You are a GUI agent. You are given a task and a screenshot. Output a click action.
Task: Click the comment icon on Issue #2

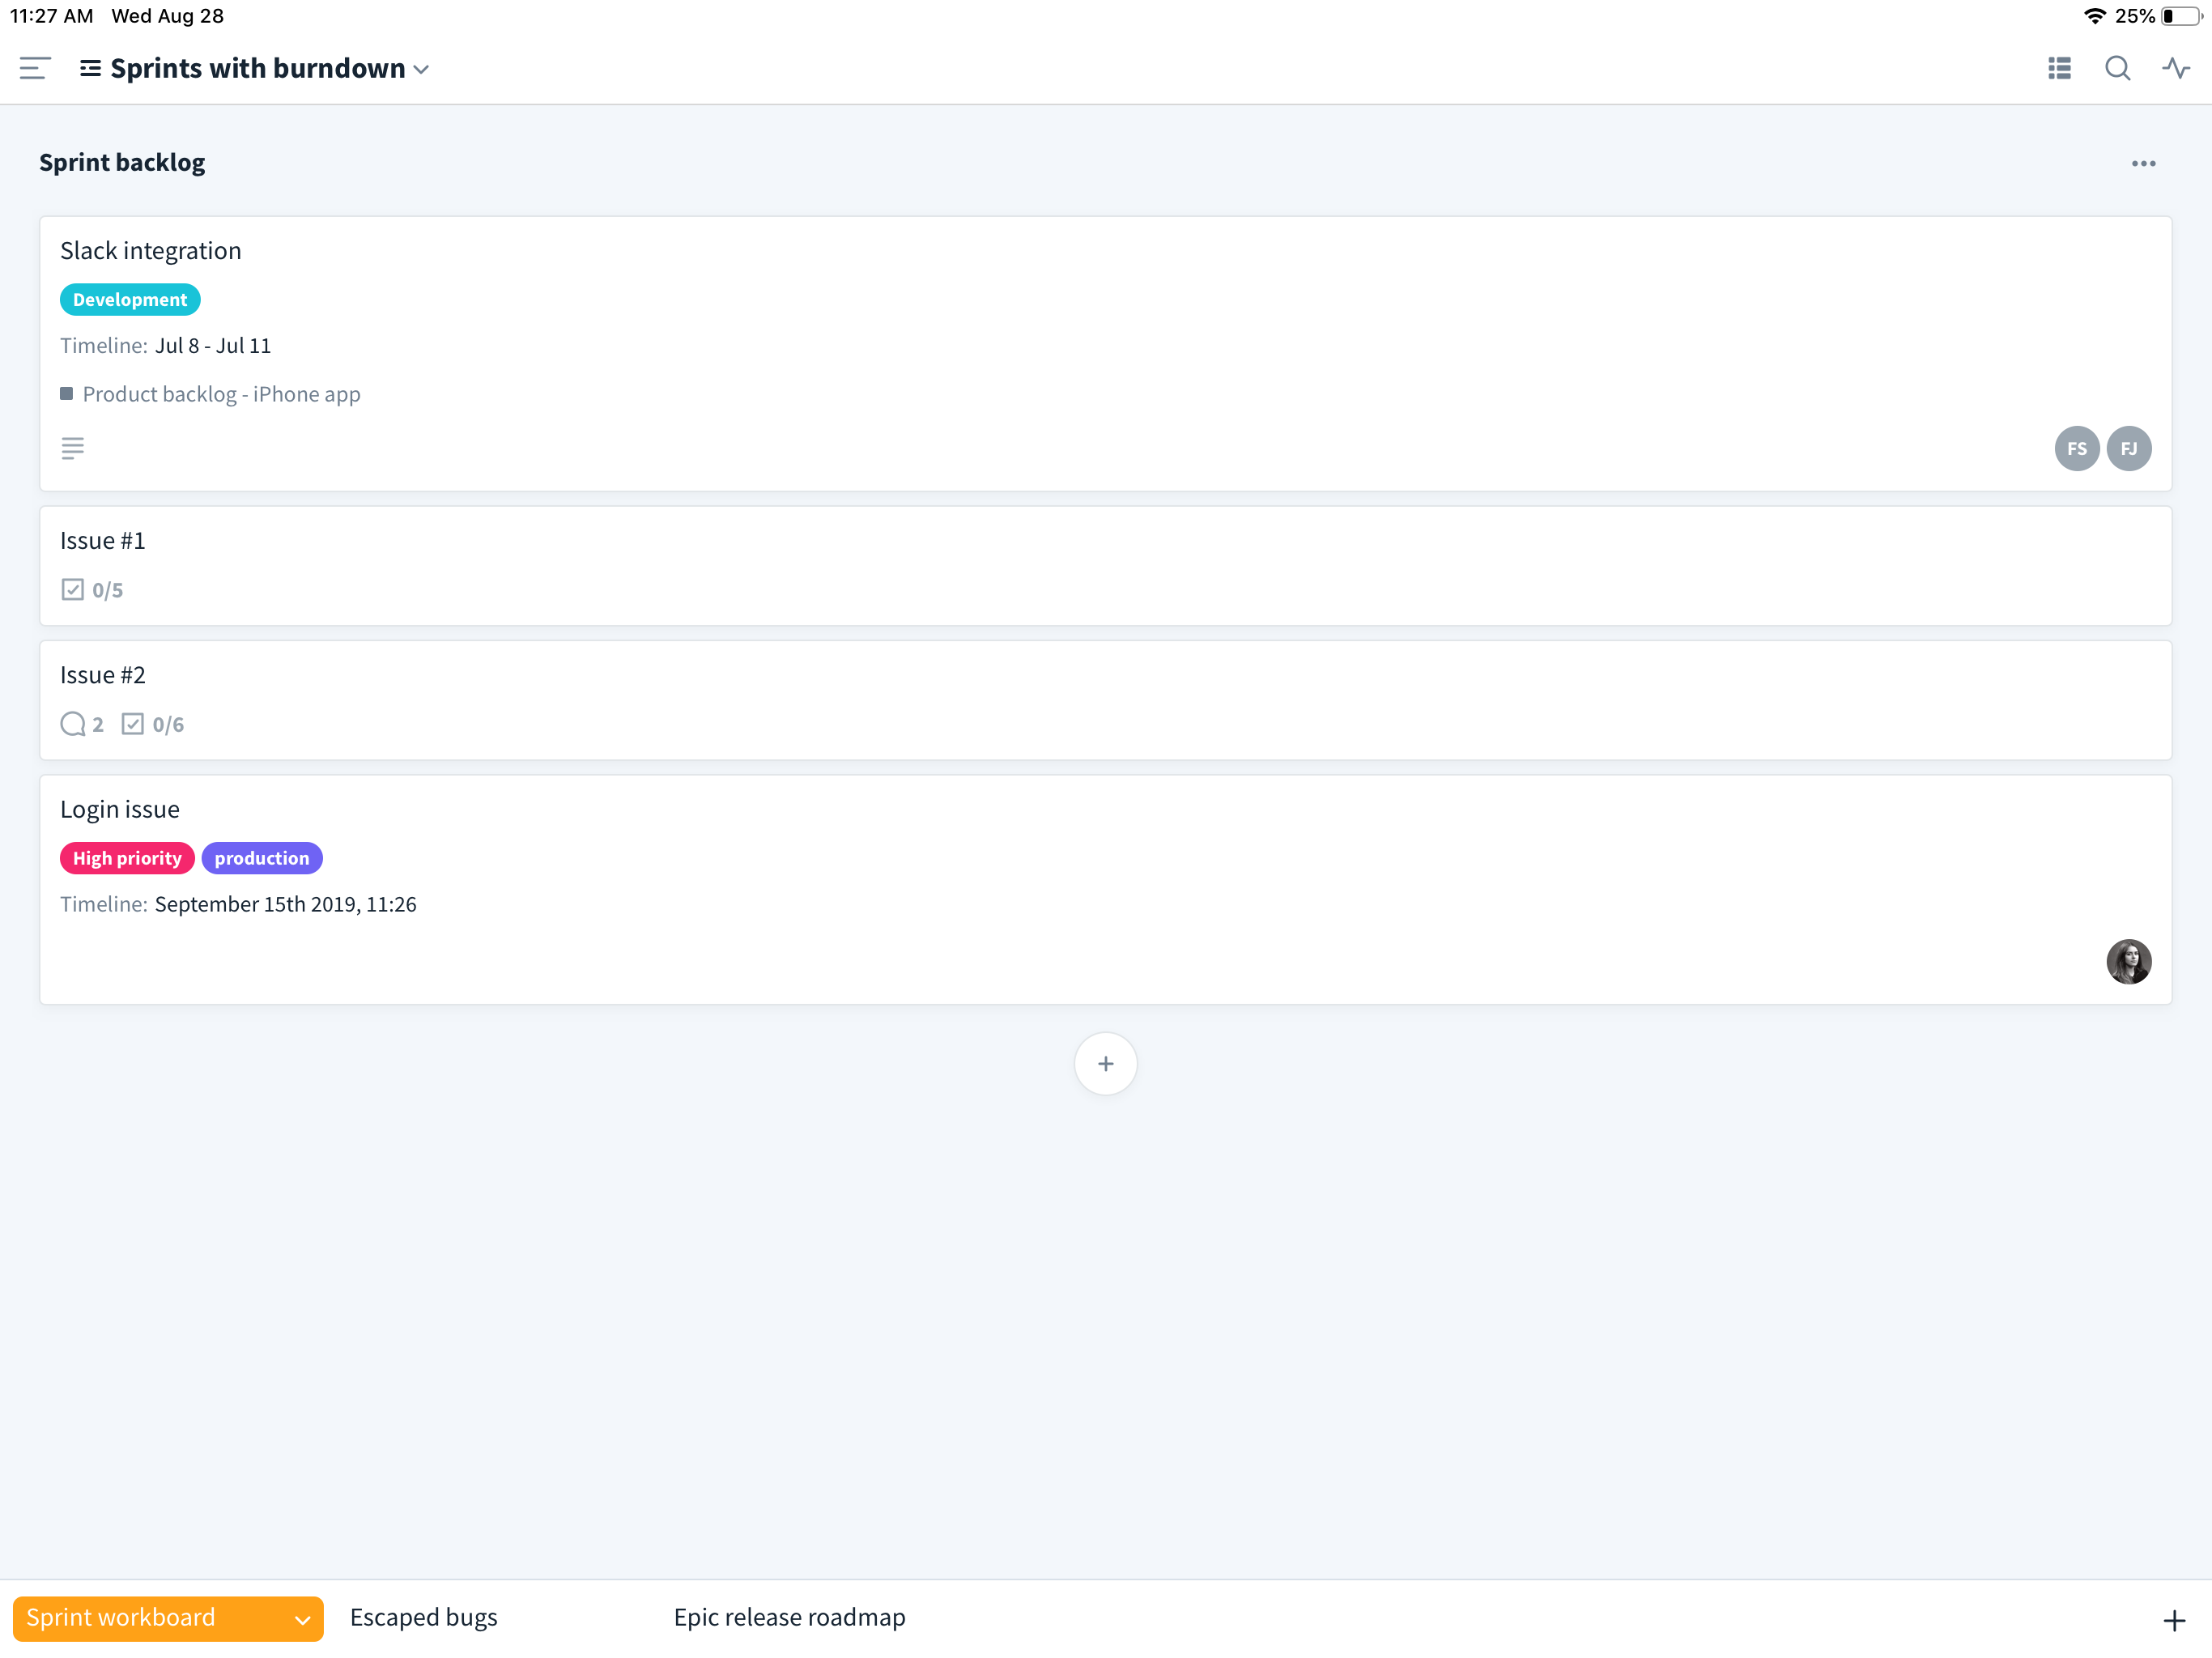click(x=71, y=723)
